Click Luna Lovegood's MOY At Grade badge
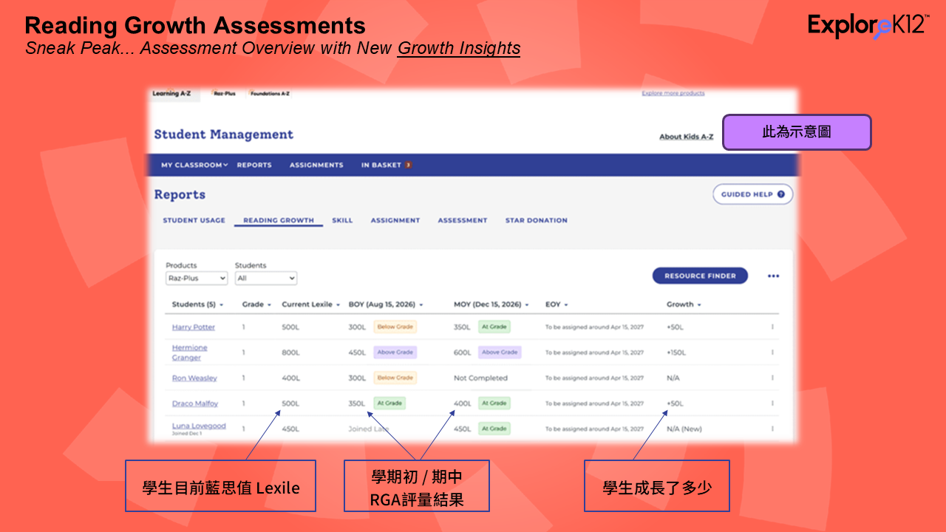946x532 pixels. click(x=494, y=429)
